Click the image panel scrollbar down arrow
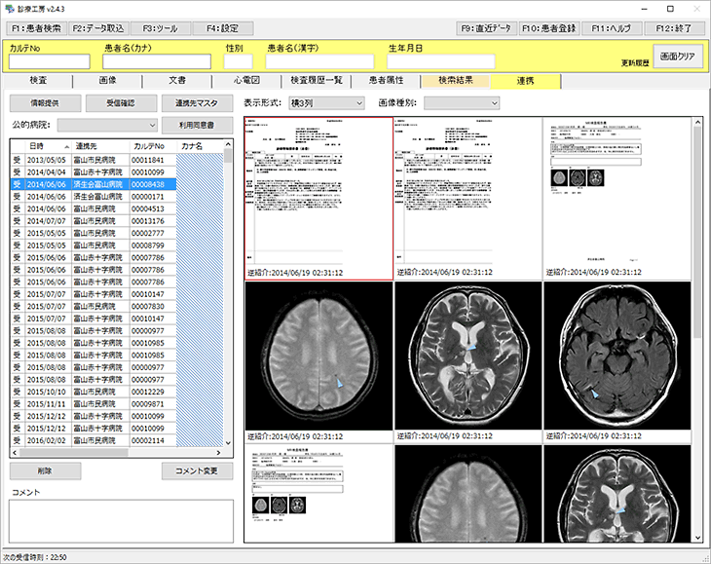This screenshot has width=711, height=564. click(697, 538)
